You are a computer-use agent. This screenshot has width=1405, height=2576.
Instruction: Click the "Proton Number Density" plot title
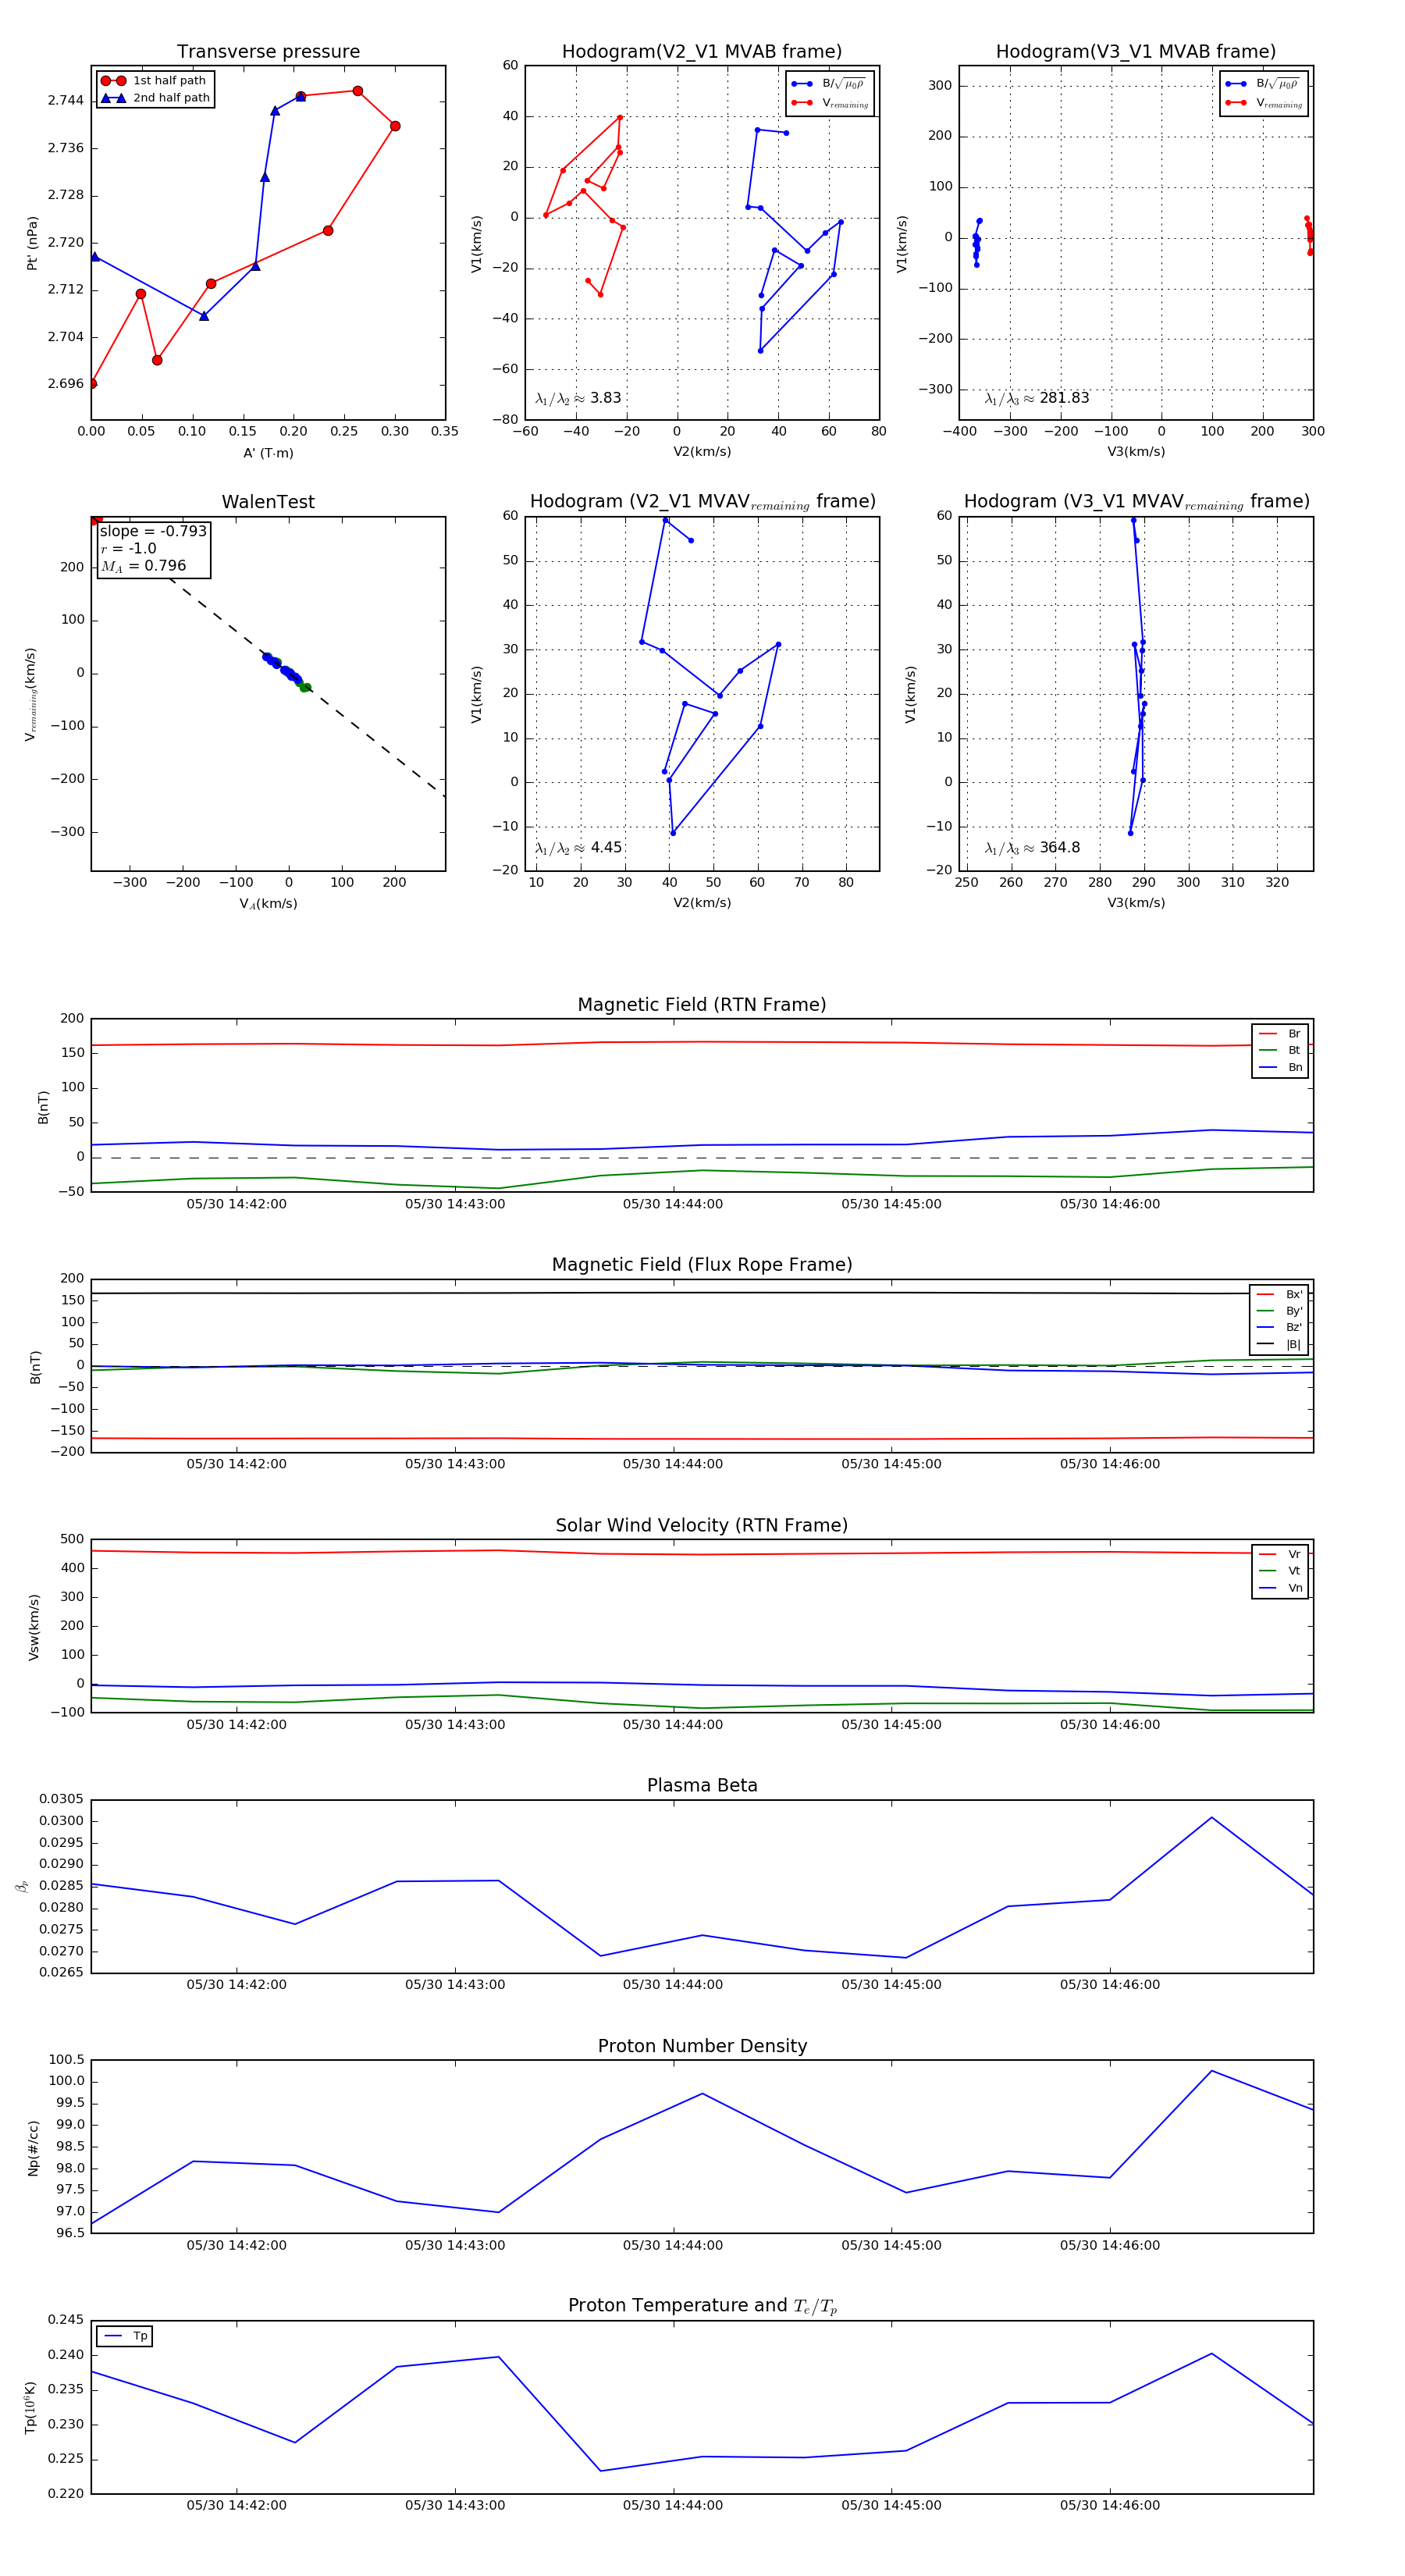pos(702,2046)
